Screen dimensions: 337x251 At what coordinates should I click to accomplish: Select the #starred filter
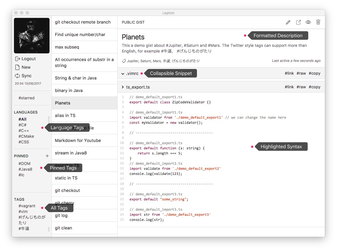click(26, 98)
